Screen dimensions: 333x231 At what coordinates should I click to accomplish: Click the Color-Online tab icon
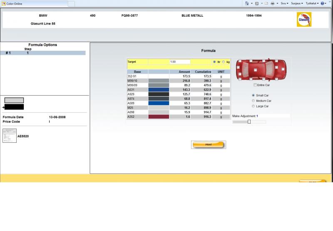[4, 4]
